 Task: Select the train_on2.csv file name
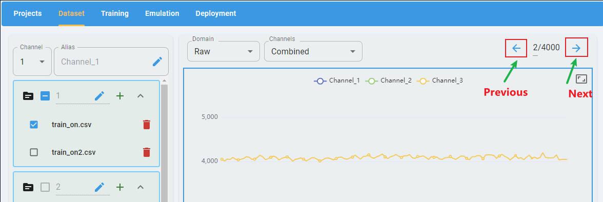tap(73, 152)
